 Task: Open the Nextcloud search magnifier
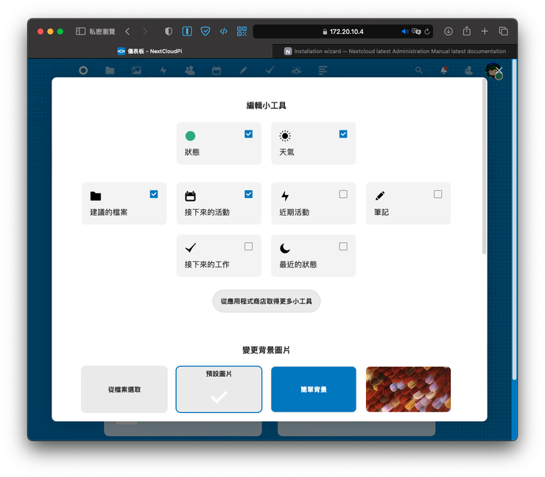(419, 71)
